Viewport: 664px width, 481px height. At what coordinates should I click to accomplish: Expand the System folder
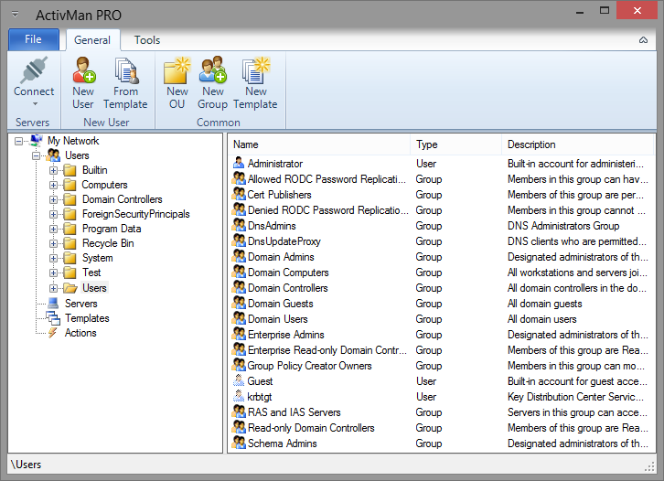click(x=53, y=258)
